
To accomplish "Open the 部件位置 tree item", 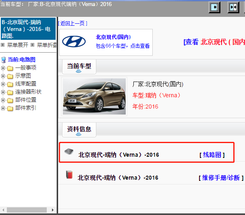I will coord(26,100).
